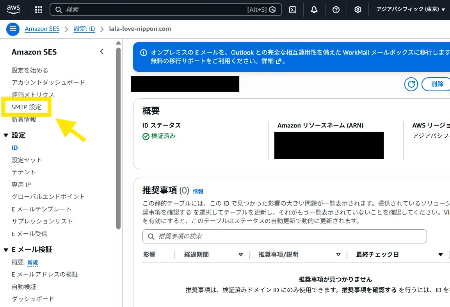Open the AWS services grid menu

click(x=39, y=10)
